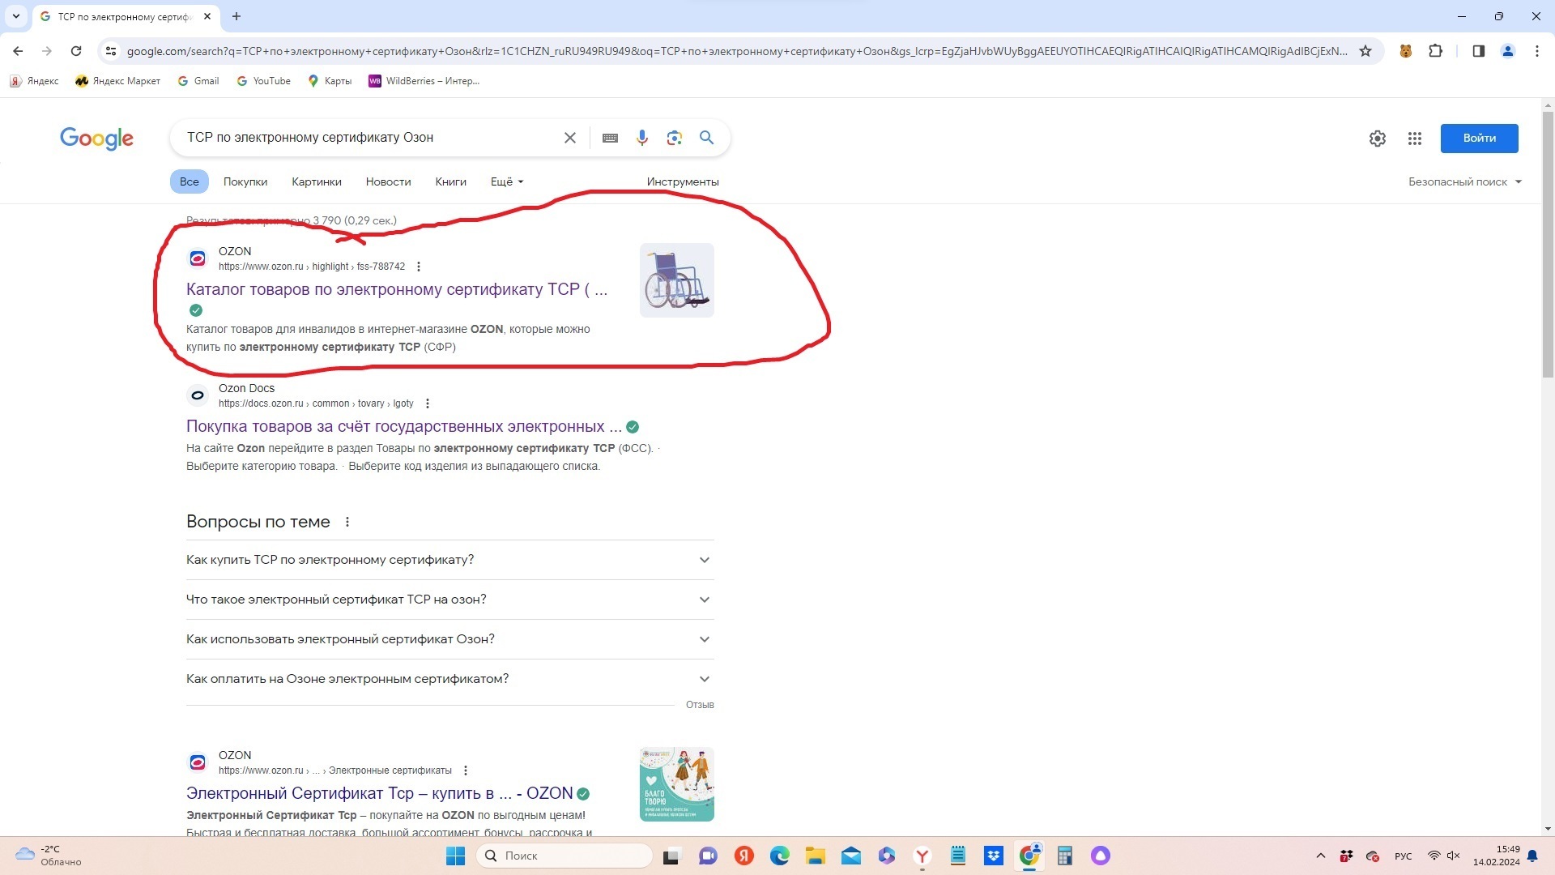Open the on-screen keyboard icon
Viewport: 1555px width, 875px height.
[610, 138]
